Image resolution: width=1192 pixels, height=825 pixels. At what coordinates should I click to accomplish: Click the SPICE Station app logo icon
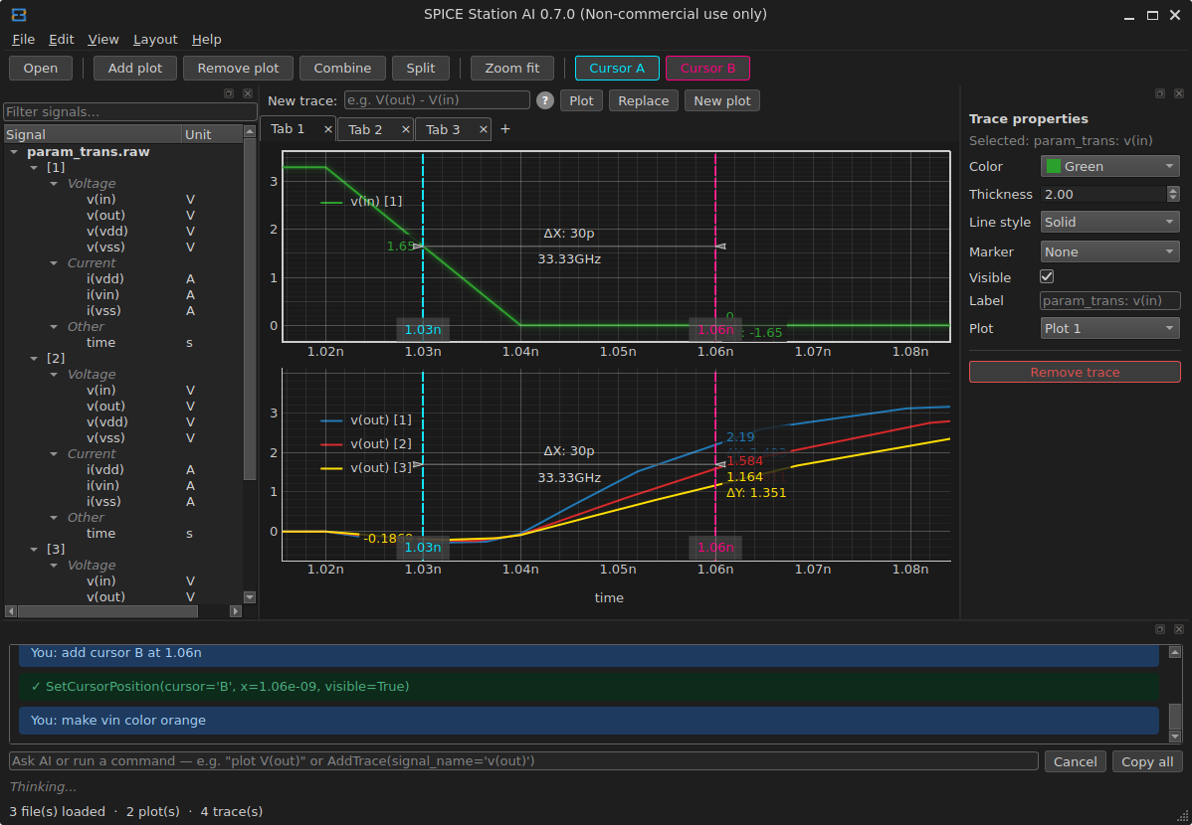click(19, 15)
